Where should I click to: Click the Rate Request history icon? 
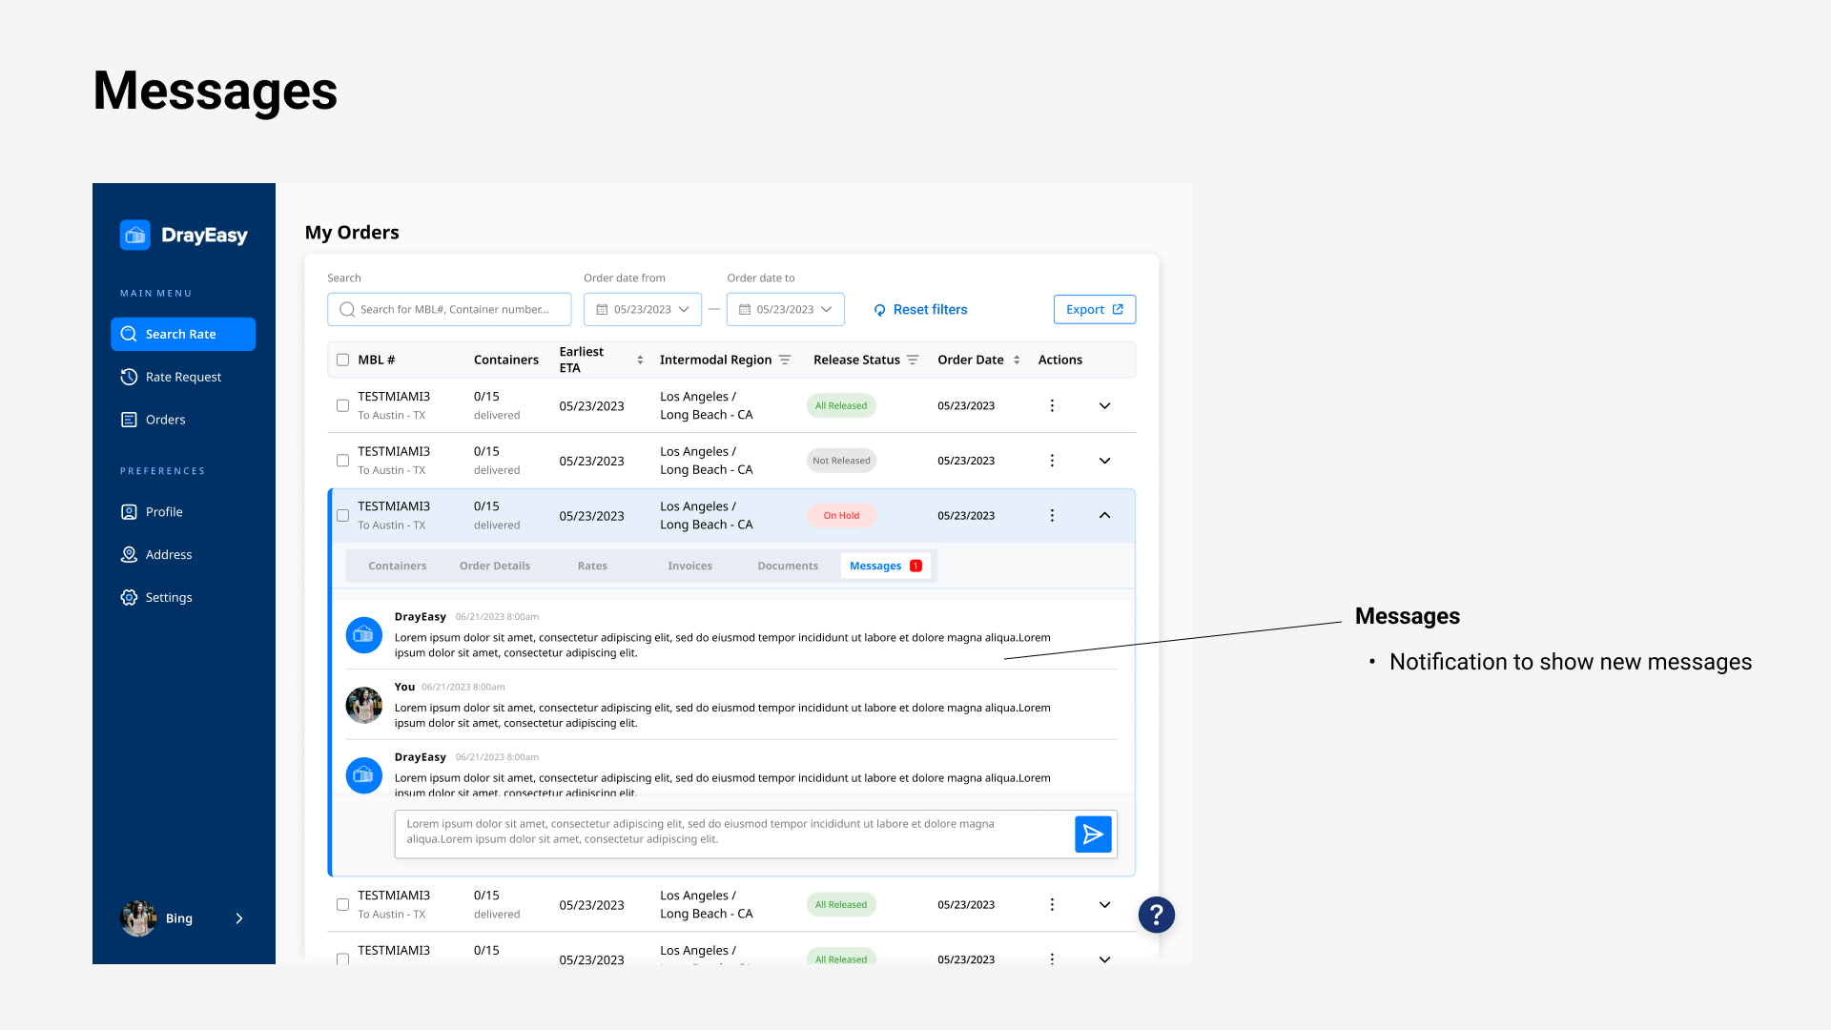pyautogui.click(x=129, y=377)
